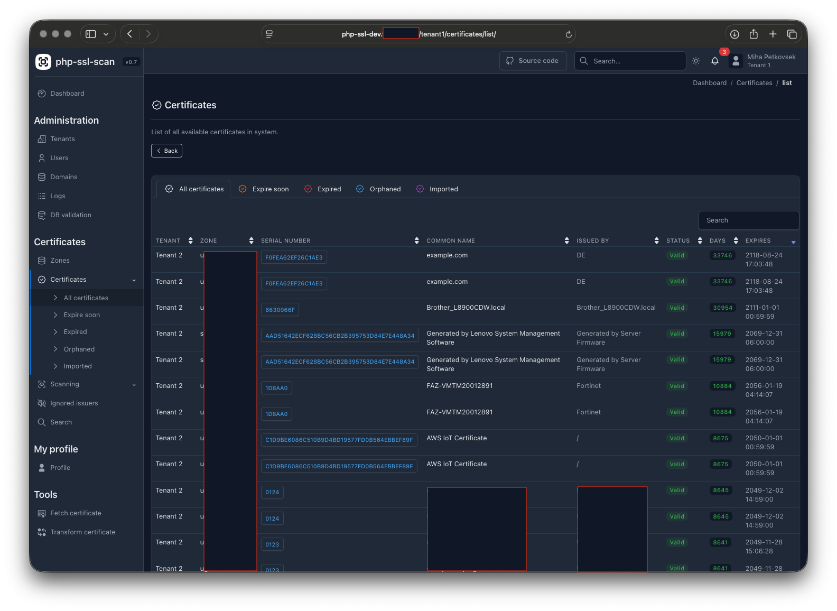Open Safari tab overview icon

792,34
